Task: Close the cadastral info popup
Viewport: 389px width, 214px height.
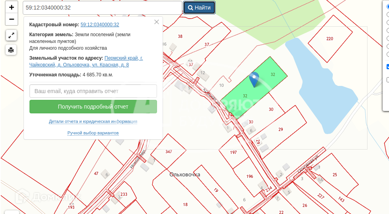Action: coord(157,22)
